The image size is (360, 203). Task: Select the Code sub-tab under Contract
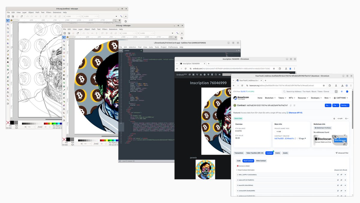click(x=239, y=161)
